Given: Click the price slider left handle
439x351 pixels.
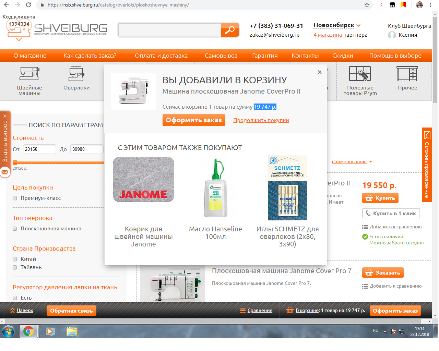Looking at the screenshot, I should 15,162.
